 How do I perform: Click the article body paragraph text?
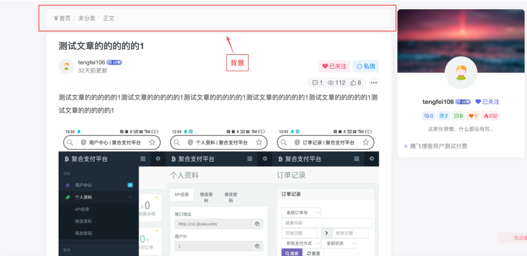tap(218, 104)
